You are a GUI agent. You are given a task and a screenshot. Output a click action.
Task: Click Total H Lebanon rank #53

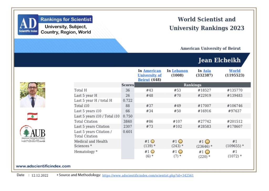click(x=177, y=90)
